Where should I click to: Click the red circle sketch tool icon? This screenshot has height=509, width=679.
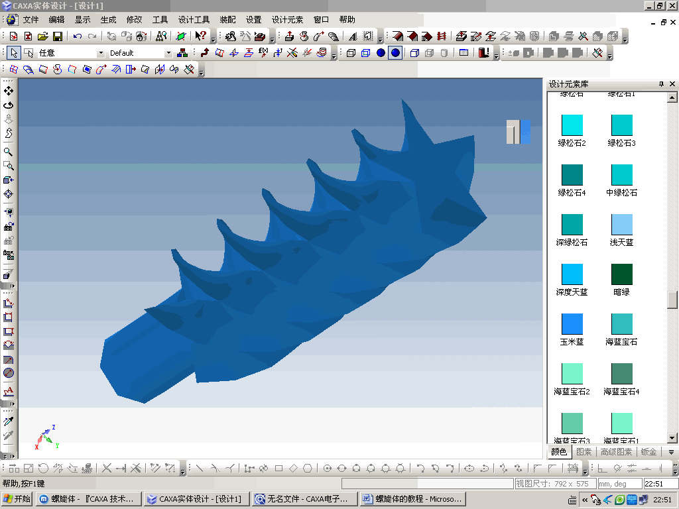click(8, 373)
